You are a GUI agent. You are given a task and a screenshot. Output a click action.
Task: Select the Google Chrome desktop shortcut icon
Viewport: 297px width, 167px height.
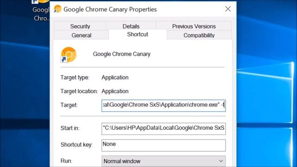coord(40,11)
